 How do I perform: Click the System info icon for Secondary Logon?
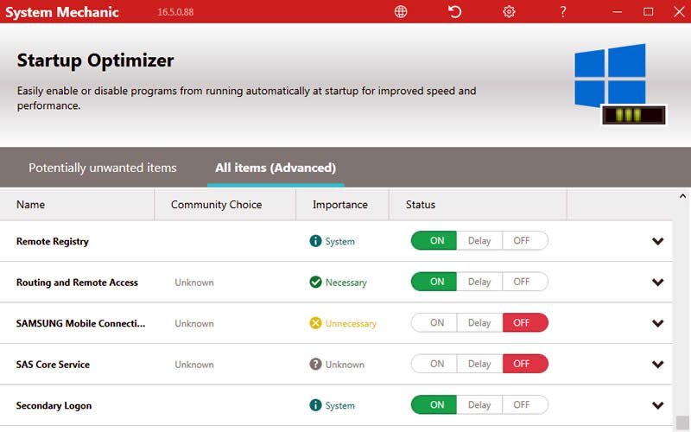click(315, 405)
